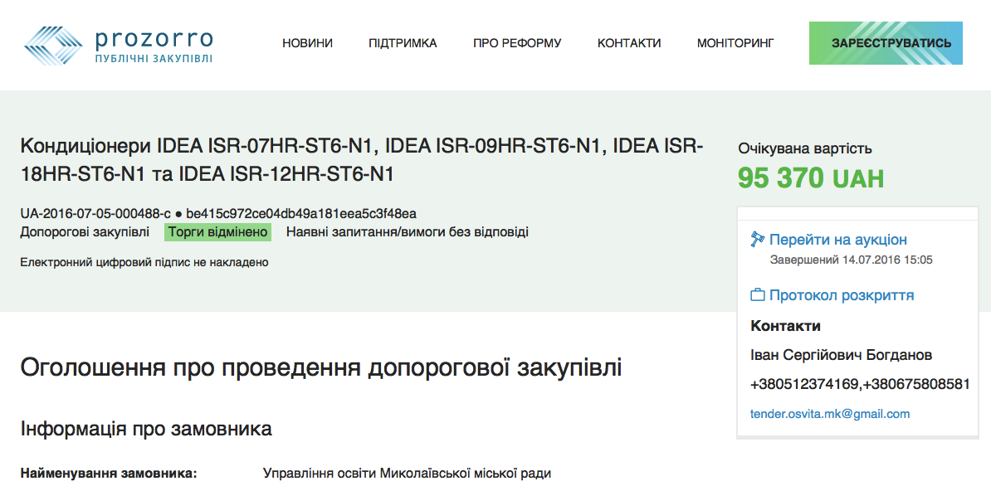The width and height of the screenshot is (991, 486).
Task: Go to the Підтримка page
Action: (x=403, y=43)
